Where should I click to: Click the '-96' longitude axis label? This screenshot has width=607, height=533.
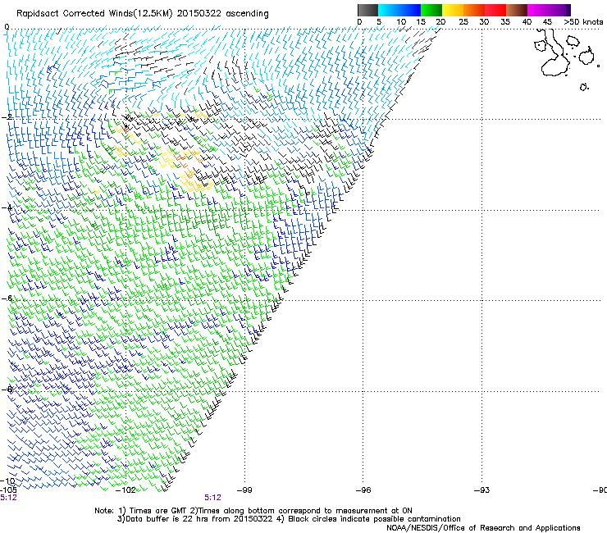(363, 490)
